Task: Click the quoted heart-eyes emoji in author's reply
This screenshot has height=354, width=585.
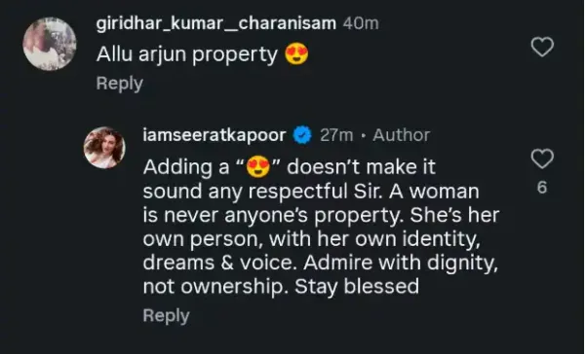Action: pos(258,166)
